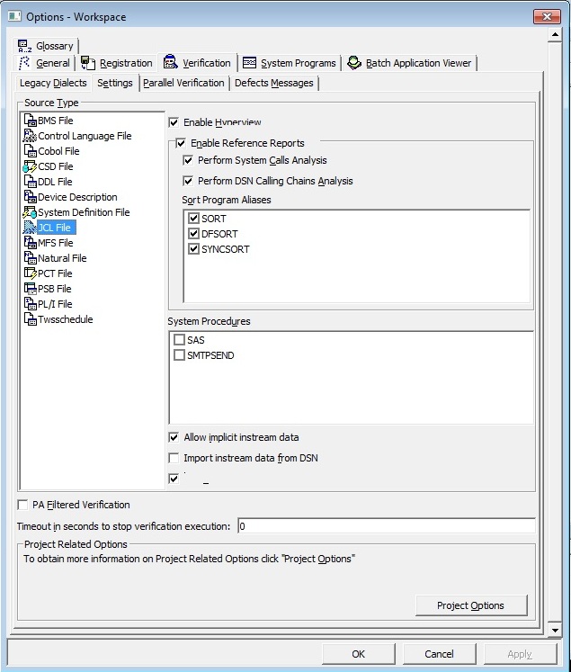The height and width of the screenshot is (672, 571).
Task: Click the Control Language File icon
Action: pos(30,136)
